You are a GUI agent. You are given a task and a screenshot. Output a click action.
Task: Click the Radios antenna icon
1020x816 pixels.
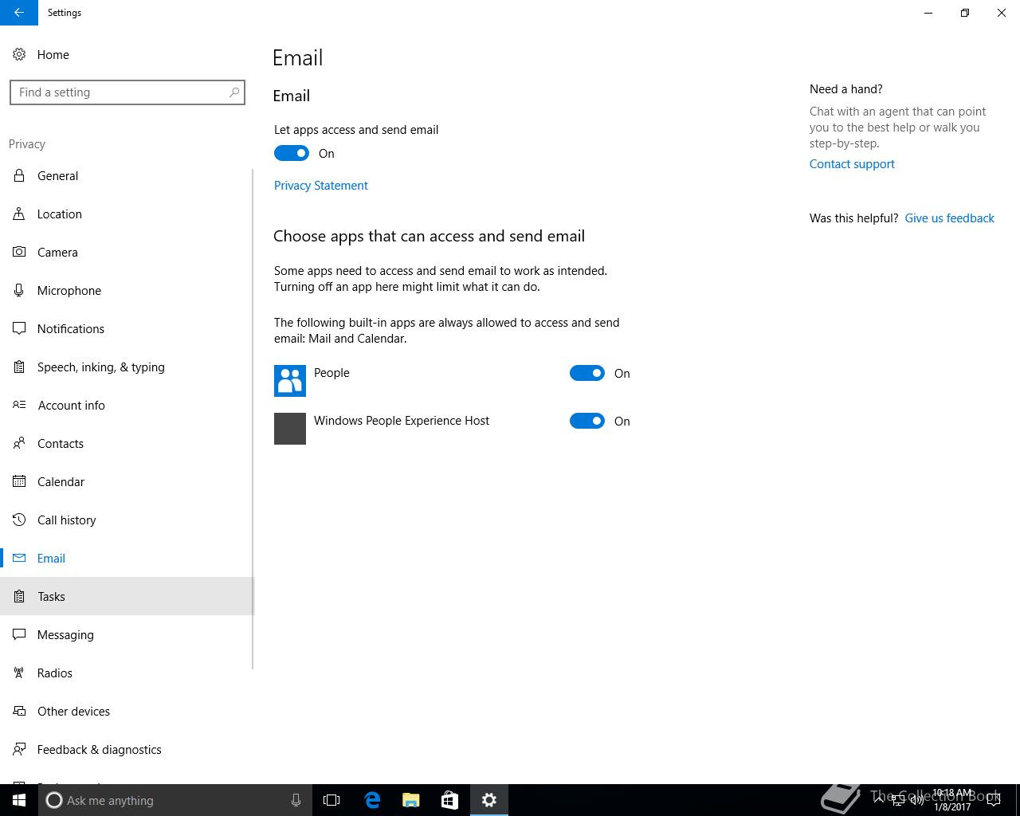[19, 673]
